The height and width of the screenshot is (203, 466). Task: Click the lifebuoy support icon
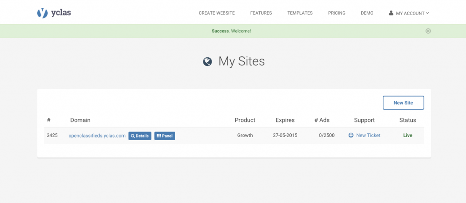(x=351, y=135)
